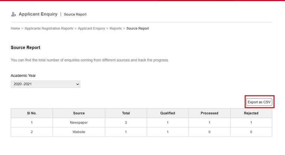Click the Sl No. column header
The image size is (285, 155).
coord(32,113)
